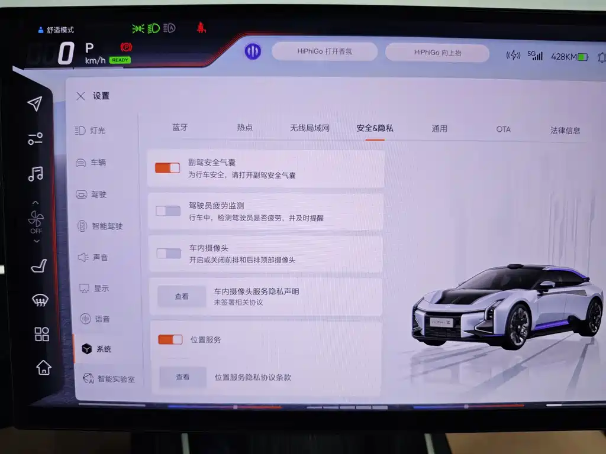Viewport: 606px width, 454px height.
Task: Open the apps grid icon
Action: [42, 334]
